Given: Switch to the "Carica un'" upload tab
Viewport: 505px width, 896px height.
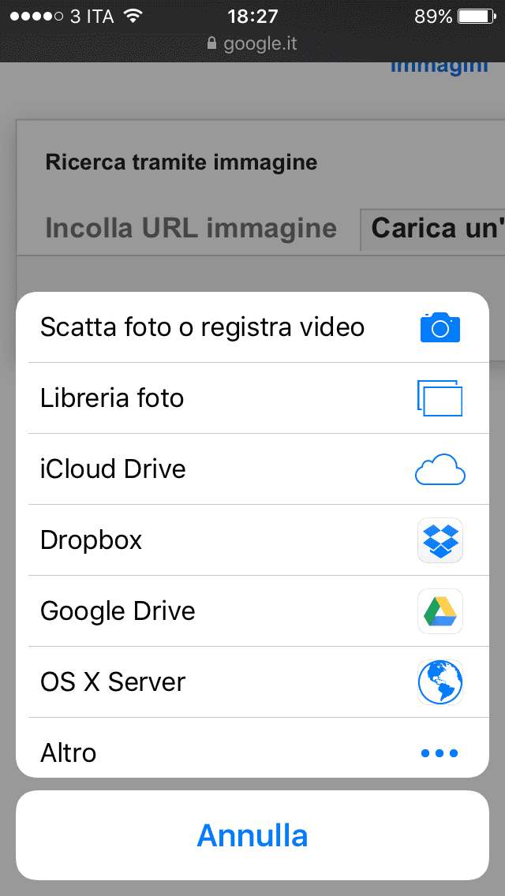Looking at the screenshot, I should [436, 229].
